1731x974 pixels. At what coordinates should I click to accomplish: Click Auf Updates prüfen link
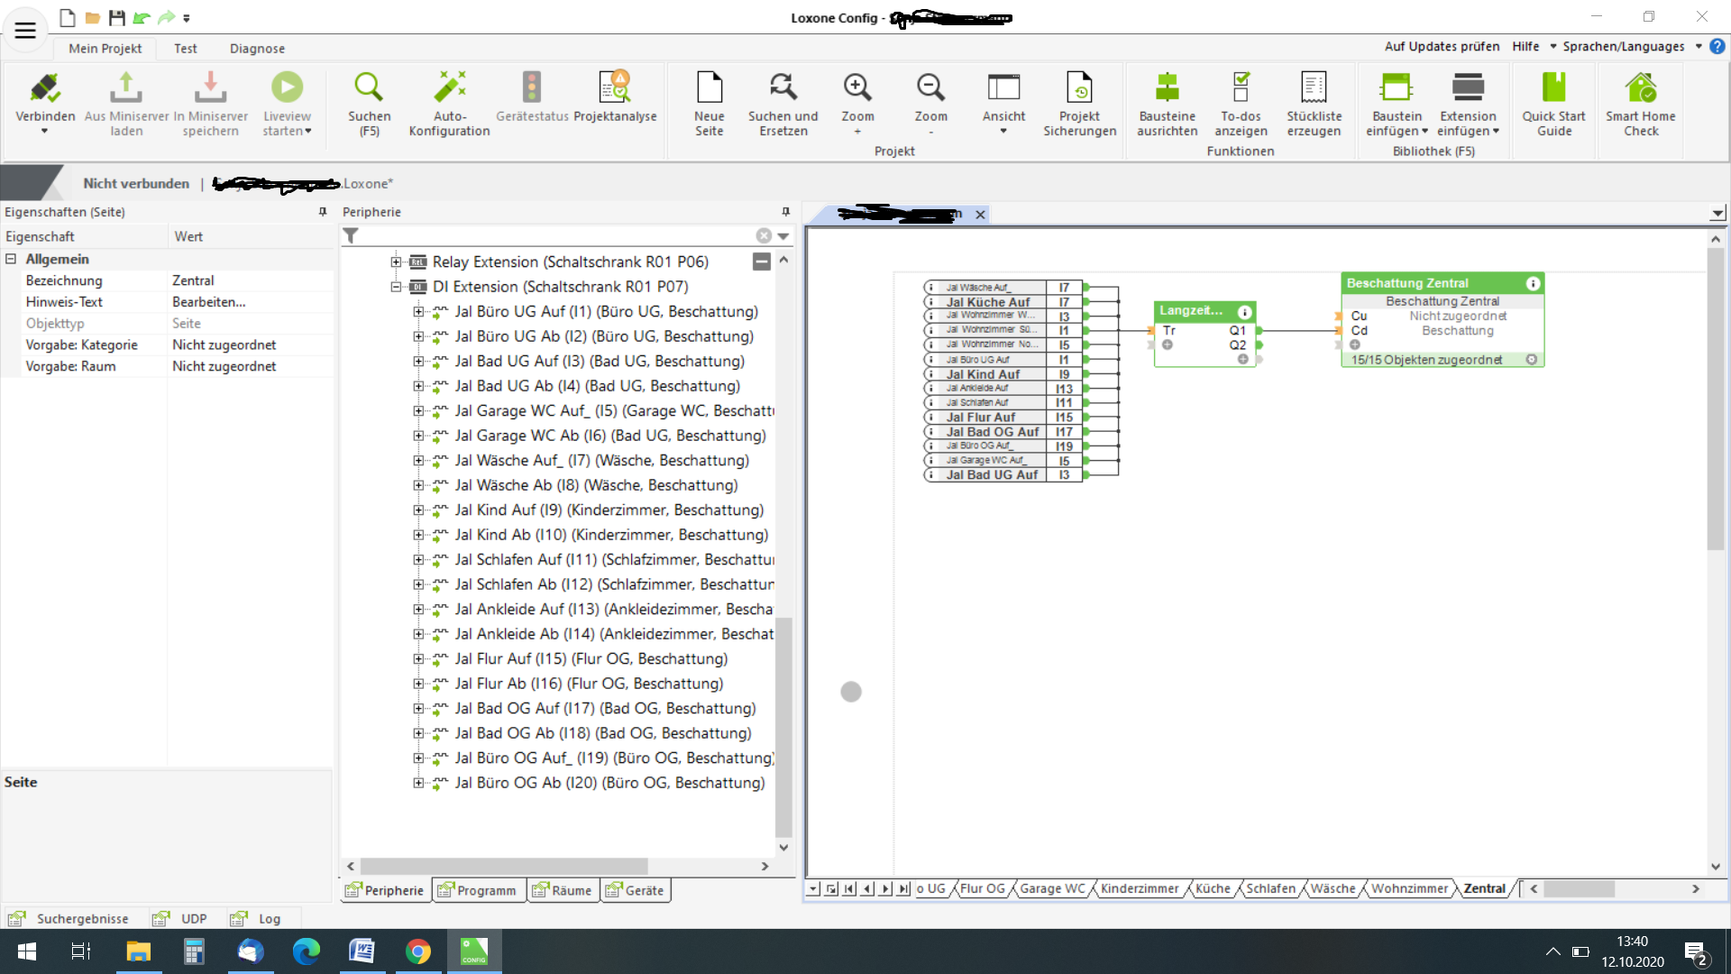[1442, 47]
